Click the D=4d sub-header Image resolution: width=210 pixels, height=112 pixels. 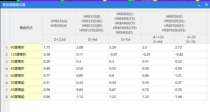(92, 39)
